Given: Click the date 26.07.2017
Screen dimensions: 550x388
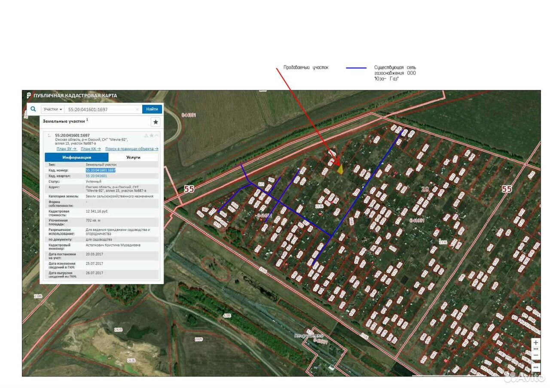Looking at the screenshot, I should 95,273.
